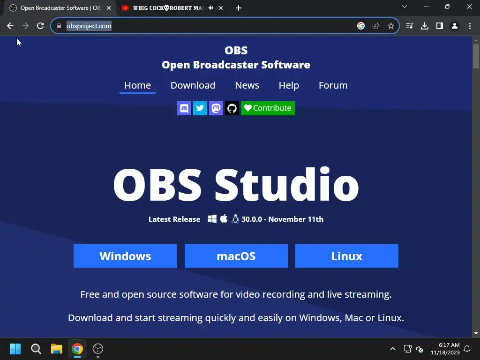
Task: Open the muted volume tray icon
Action: pyautogui.click(x=420, y=349)
